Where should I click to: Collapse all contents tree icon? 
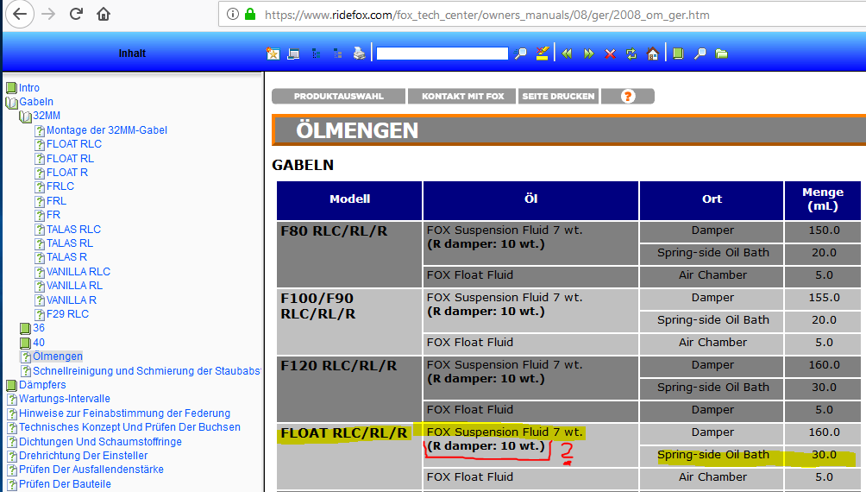pos(337,54)
